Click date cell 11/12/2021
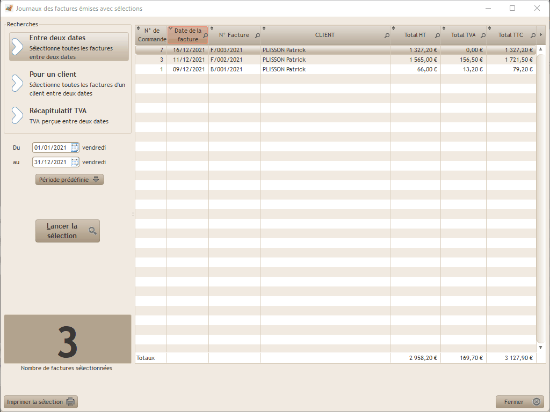Image resolution: width=550 pixels, height=412 pixels. [x=189, y=60]
